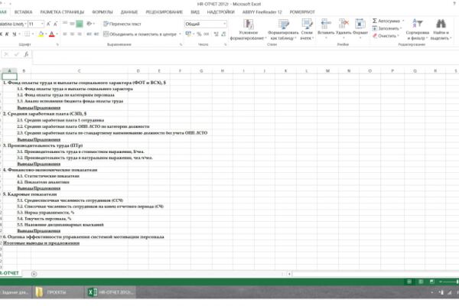The image size is (459, 306).
Task: Click the horizontal scrollbar track
Action: point(375,274)
